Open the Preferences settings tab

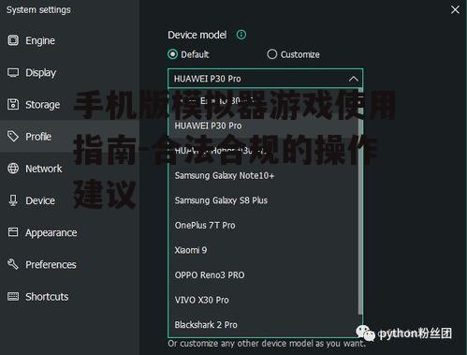pyautogui.click(x=69, y=264)
